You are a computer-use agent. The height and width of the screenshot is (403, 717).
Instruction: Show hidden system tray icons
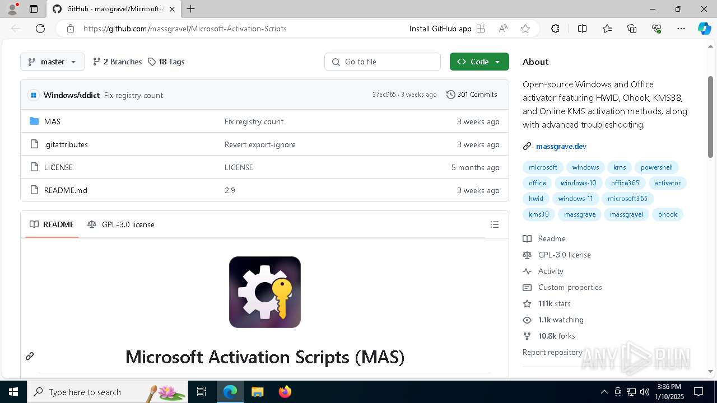point(604,392)
